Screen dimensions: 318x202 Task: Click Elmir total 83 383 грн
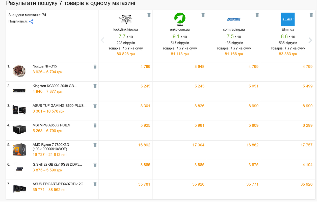pos(288,54)
